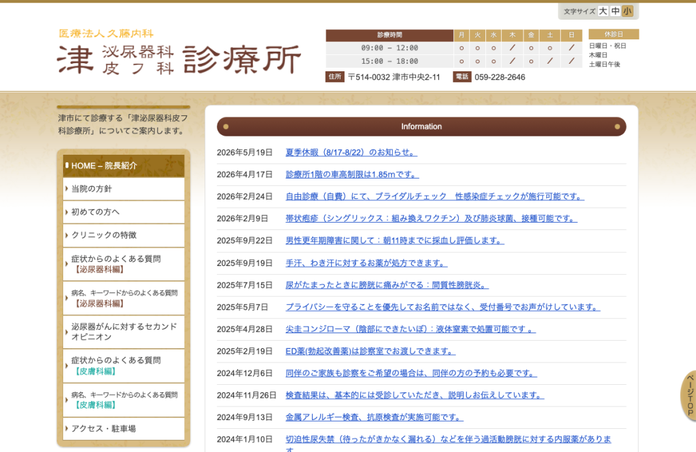Open the ブライダルチェック 性感染症チェック news link
This screenshot has width=696, height=452.
point(434,196)
